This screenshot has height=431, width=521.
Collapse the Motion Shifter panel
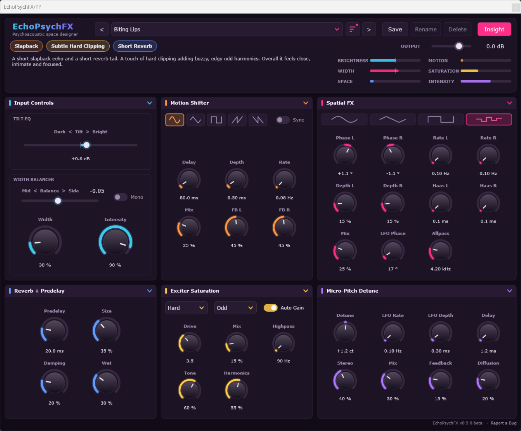tap(306, 103)
